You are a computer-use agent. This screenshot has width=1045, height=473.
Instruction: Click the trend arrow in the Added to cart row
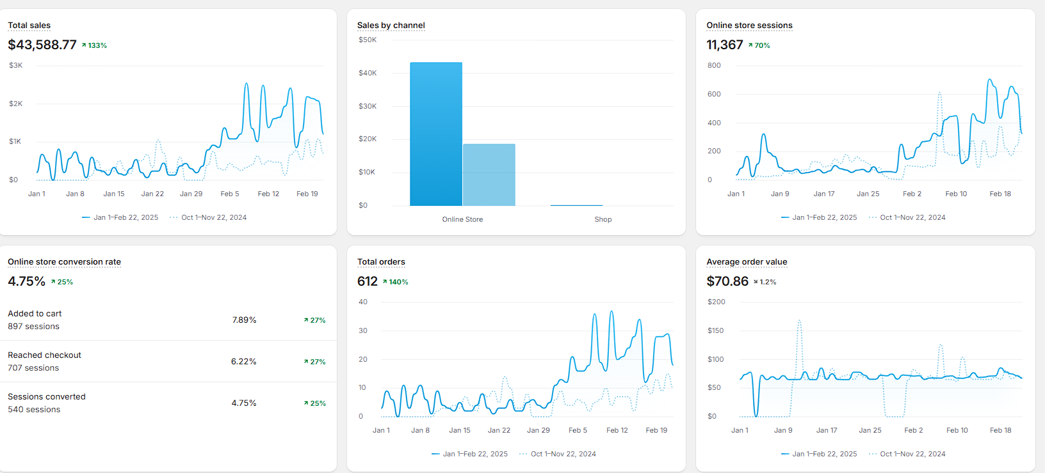click(x=306, y=320)
